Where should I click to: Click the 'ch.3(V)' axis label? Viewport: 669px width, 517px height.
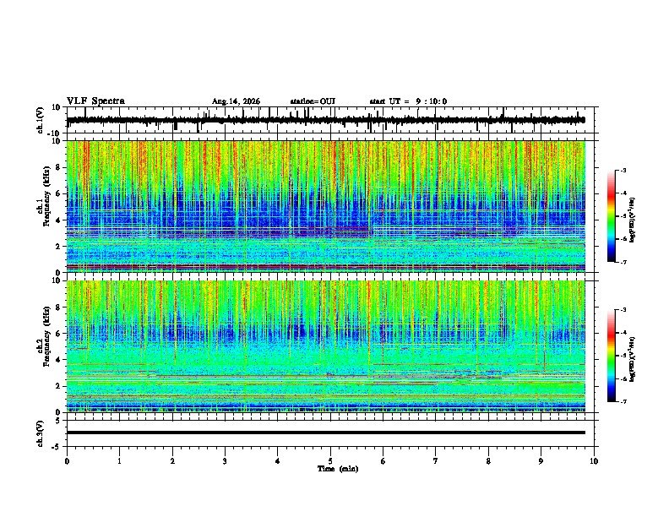point(41,433)
